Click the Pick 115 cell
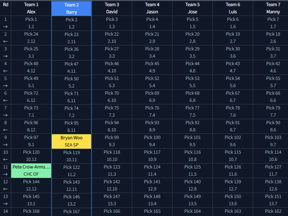 click(x=233, y=156)
